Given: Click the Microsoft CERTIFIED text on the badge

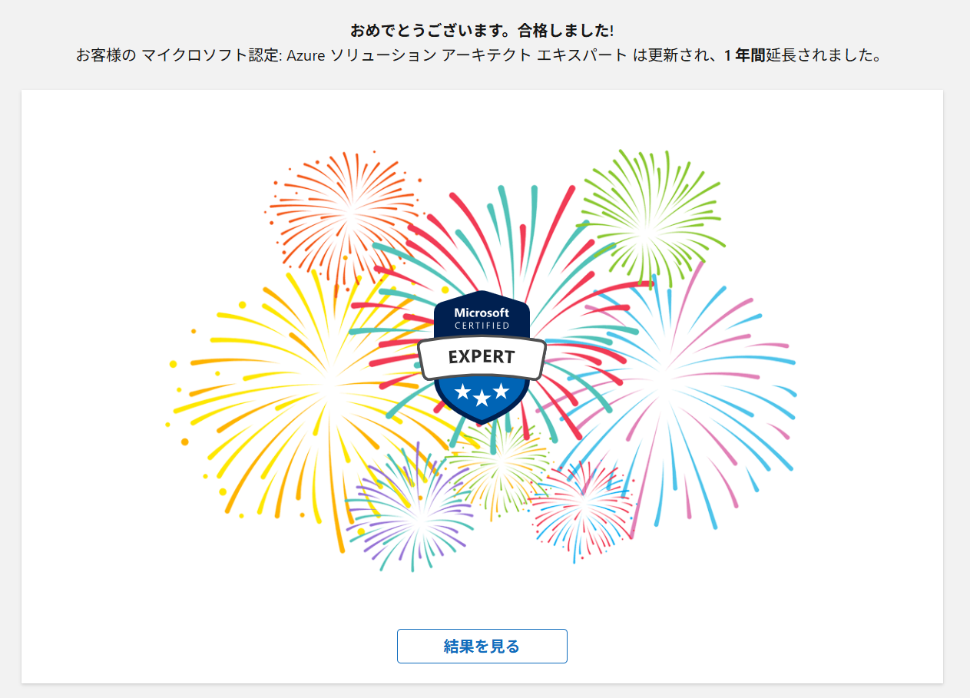Looking at the screenshot, I should click(x=482, y=318).
